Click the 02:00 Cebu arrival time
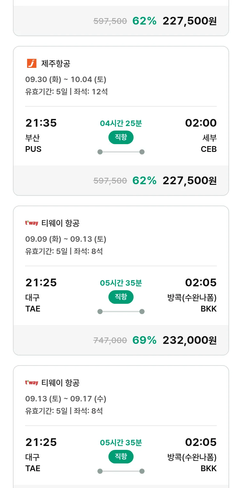The width and height of the screenshot is (242, 488). (201, 123)
